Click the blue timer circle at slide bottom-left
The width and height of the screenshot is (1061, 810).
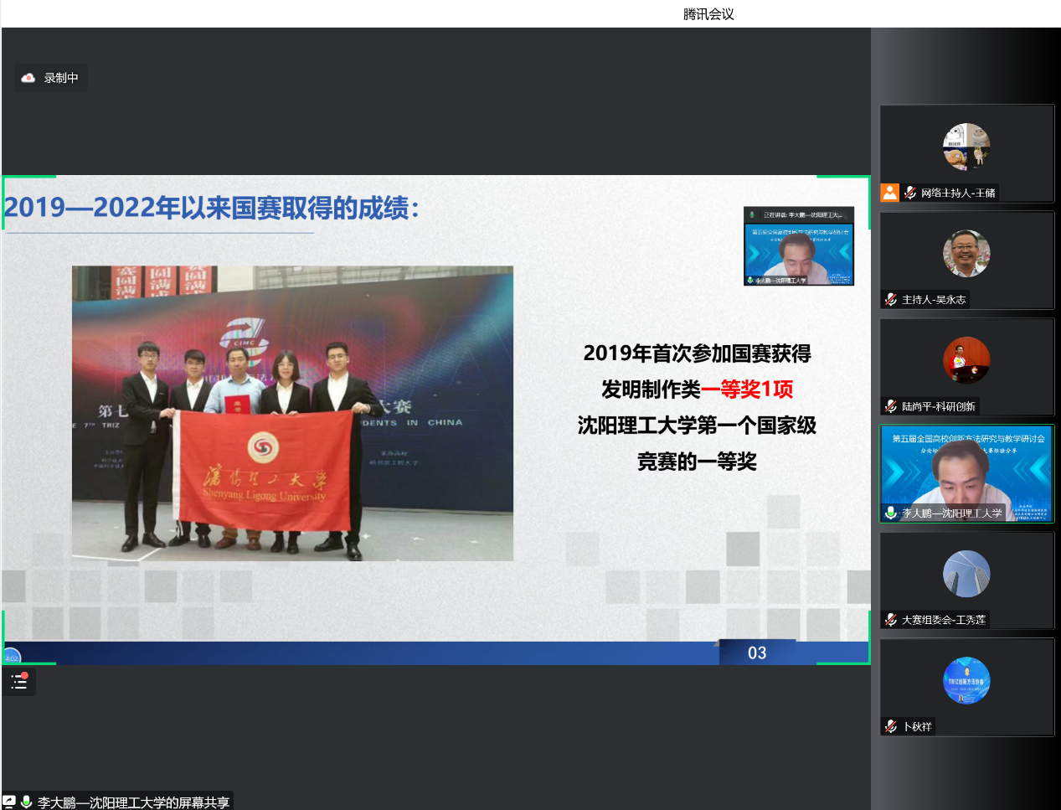[11, 657]
